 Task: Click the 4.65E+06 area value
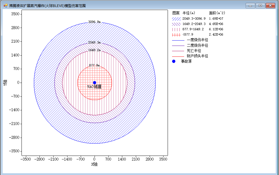click(216, 24)
